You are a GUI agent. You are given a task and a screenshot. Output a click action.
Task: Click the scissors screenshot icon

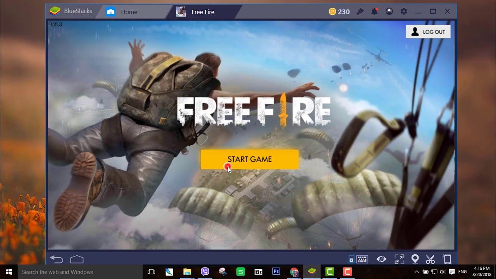[430, 259]
